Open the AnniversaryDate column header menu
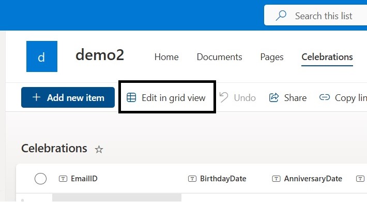Viewport: 367px width, 202px height. pos(313,179)
